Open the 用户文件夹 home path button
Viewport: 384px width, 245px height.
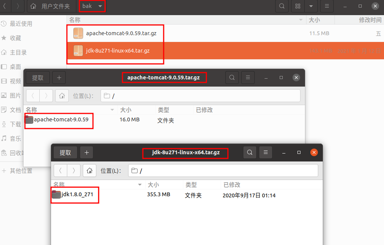(x=51, y=6)
